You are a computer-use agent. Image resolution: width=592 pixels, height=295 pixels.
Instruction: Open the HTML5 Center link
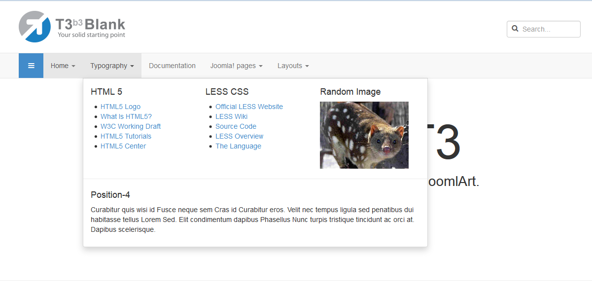click(x=123, y=146)
